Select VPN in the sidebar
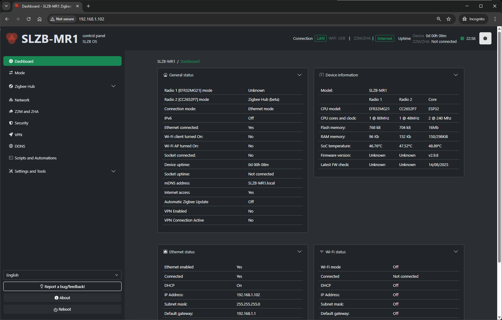Screen dimensions: 502x320 [18, 135]
